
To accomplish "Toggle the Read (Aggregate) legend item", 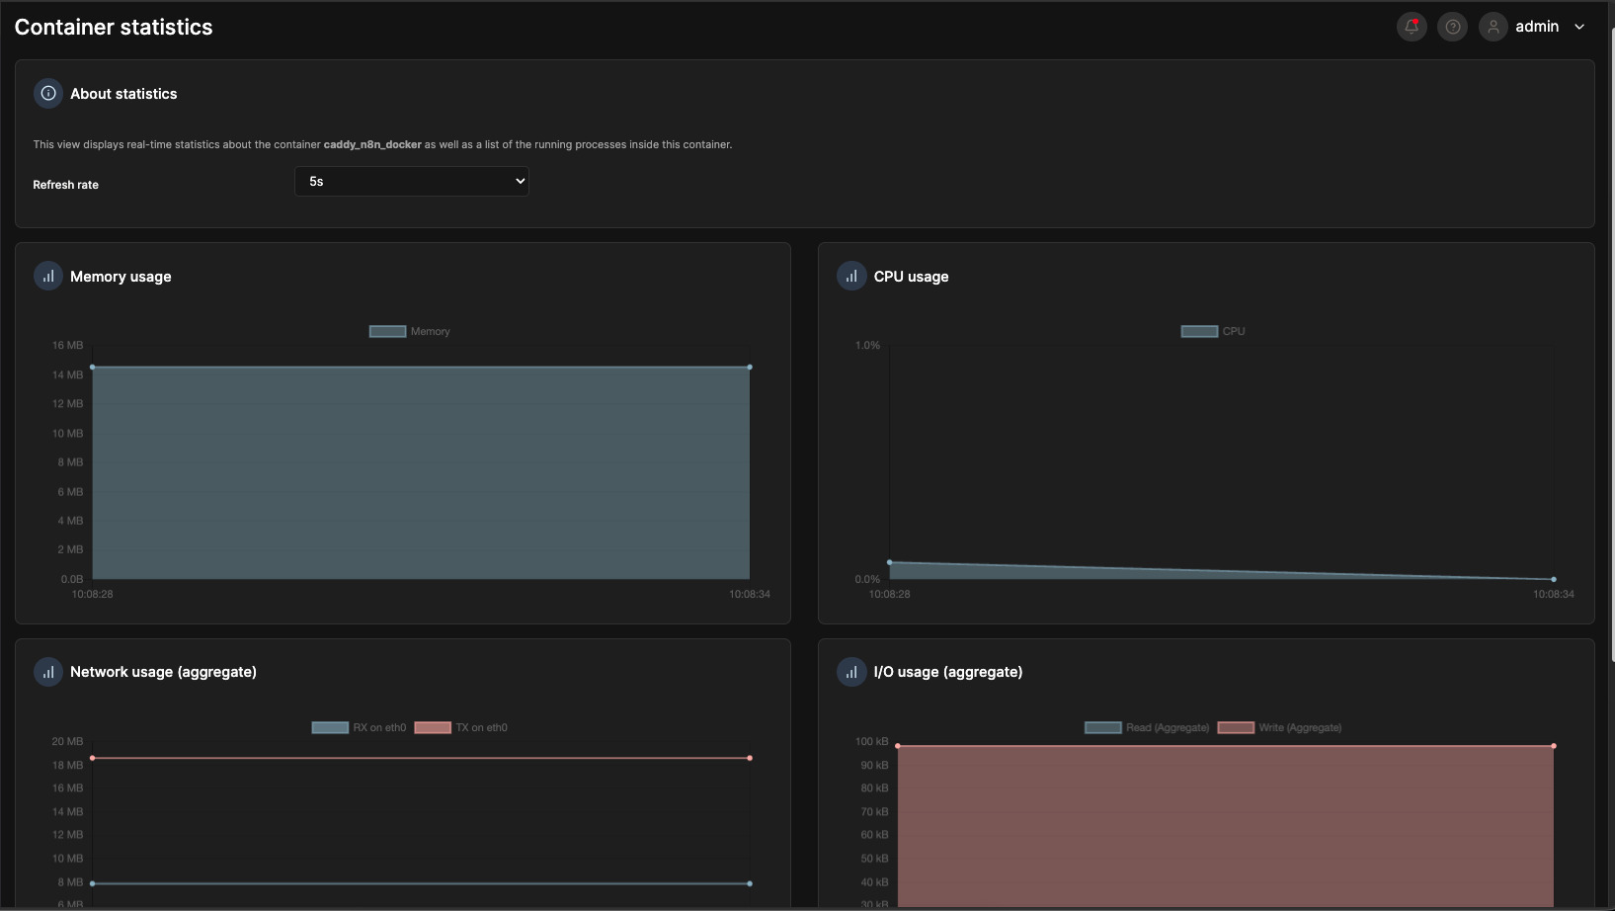I will [1147, 728].
